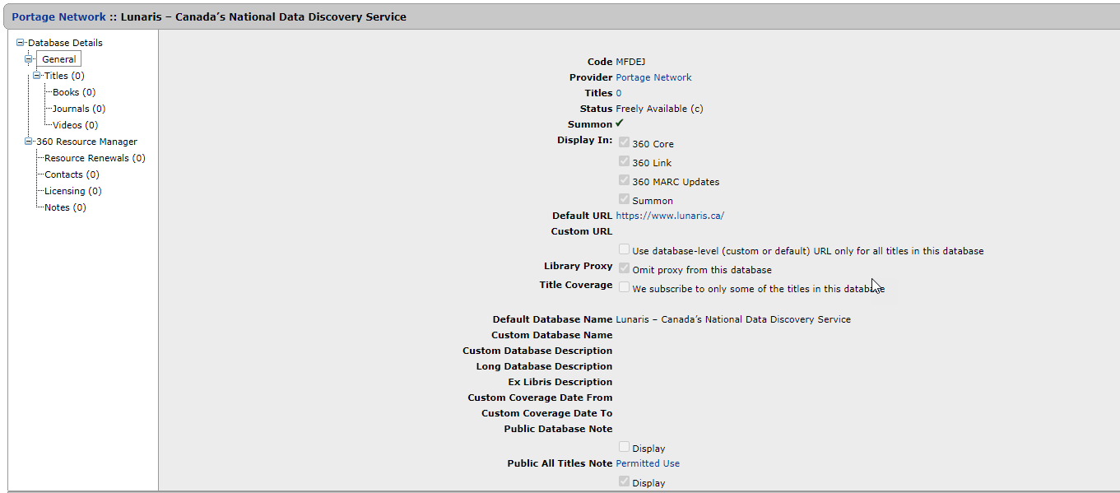The width and height of the screenshot is (1120, 493).
Task: Open the Provider Portage Network link
Action: pos(653,77)
